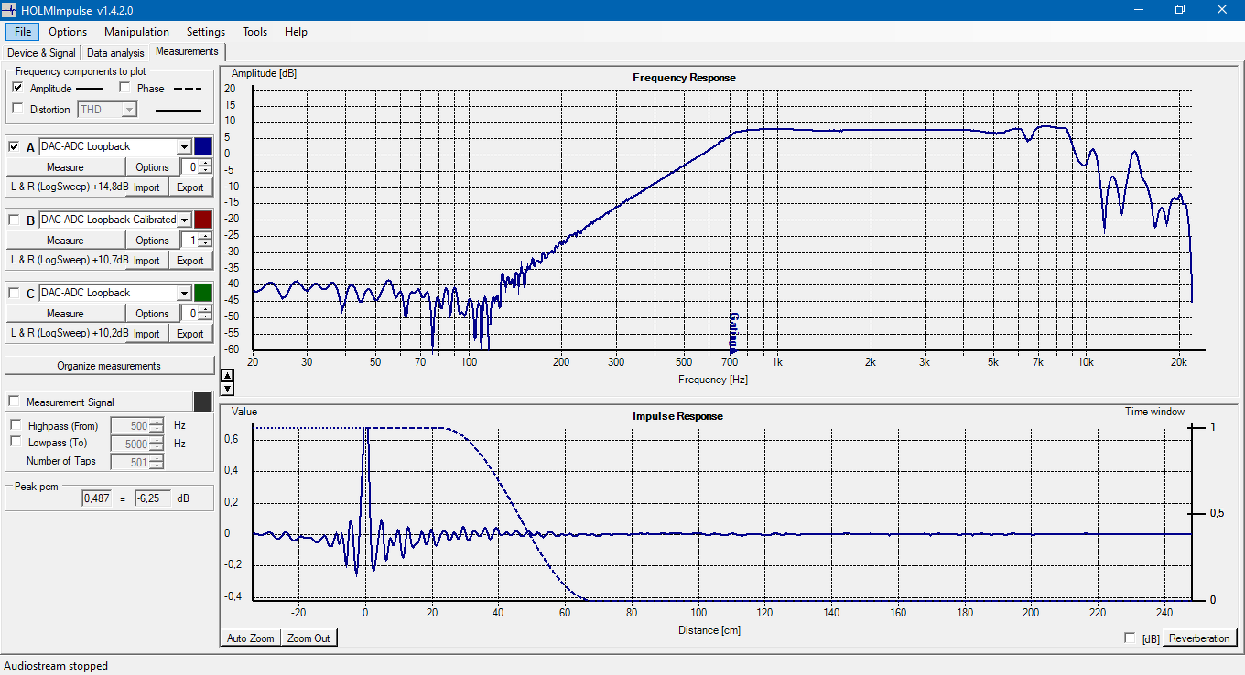Expand measurement C name dropdown

click(x=184, y=293)
